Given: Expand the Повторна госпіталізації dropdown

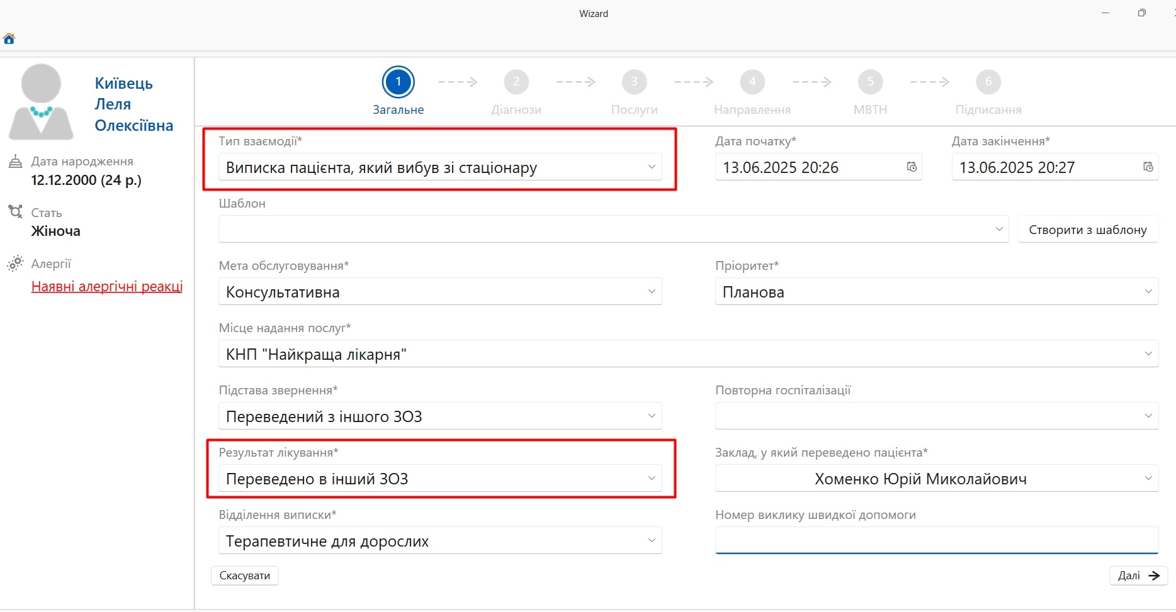Looking at the screenshot, I should [1148, 416].
